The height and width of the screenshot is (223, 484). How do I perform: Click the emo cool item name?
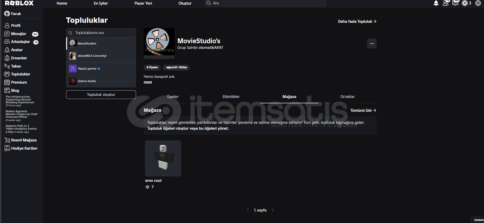click(x=153, y=181)
